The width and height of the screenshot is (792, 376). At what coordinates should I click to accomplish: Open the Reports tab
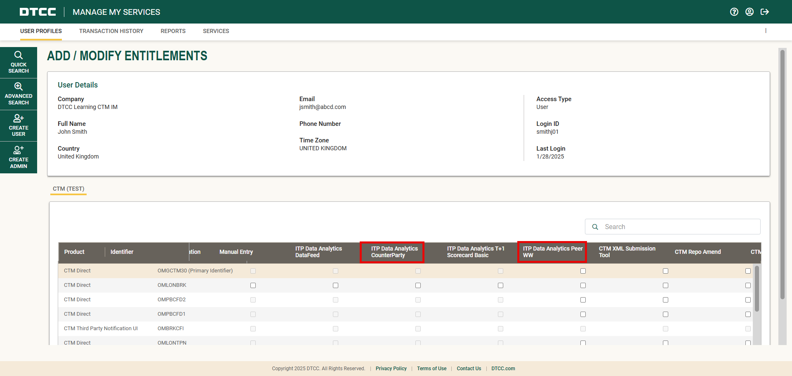pyautogui.click(x=173, y=31)
